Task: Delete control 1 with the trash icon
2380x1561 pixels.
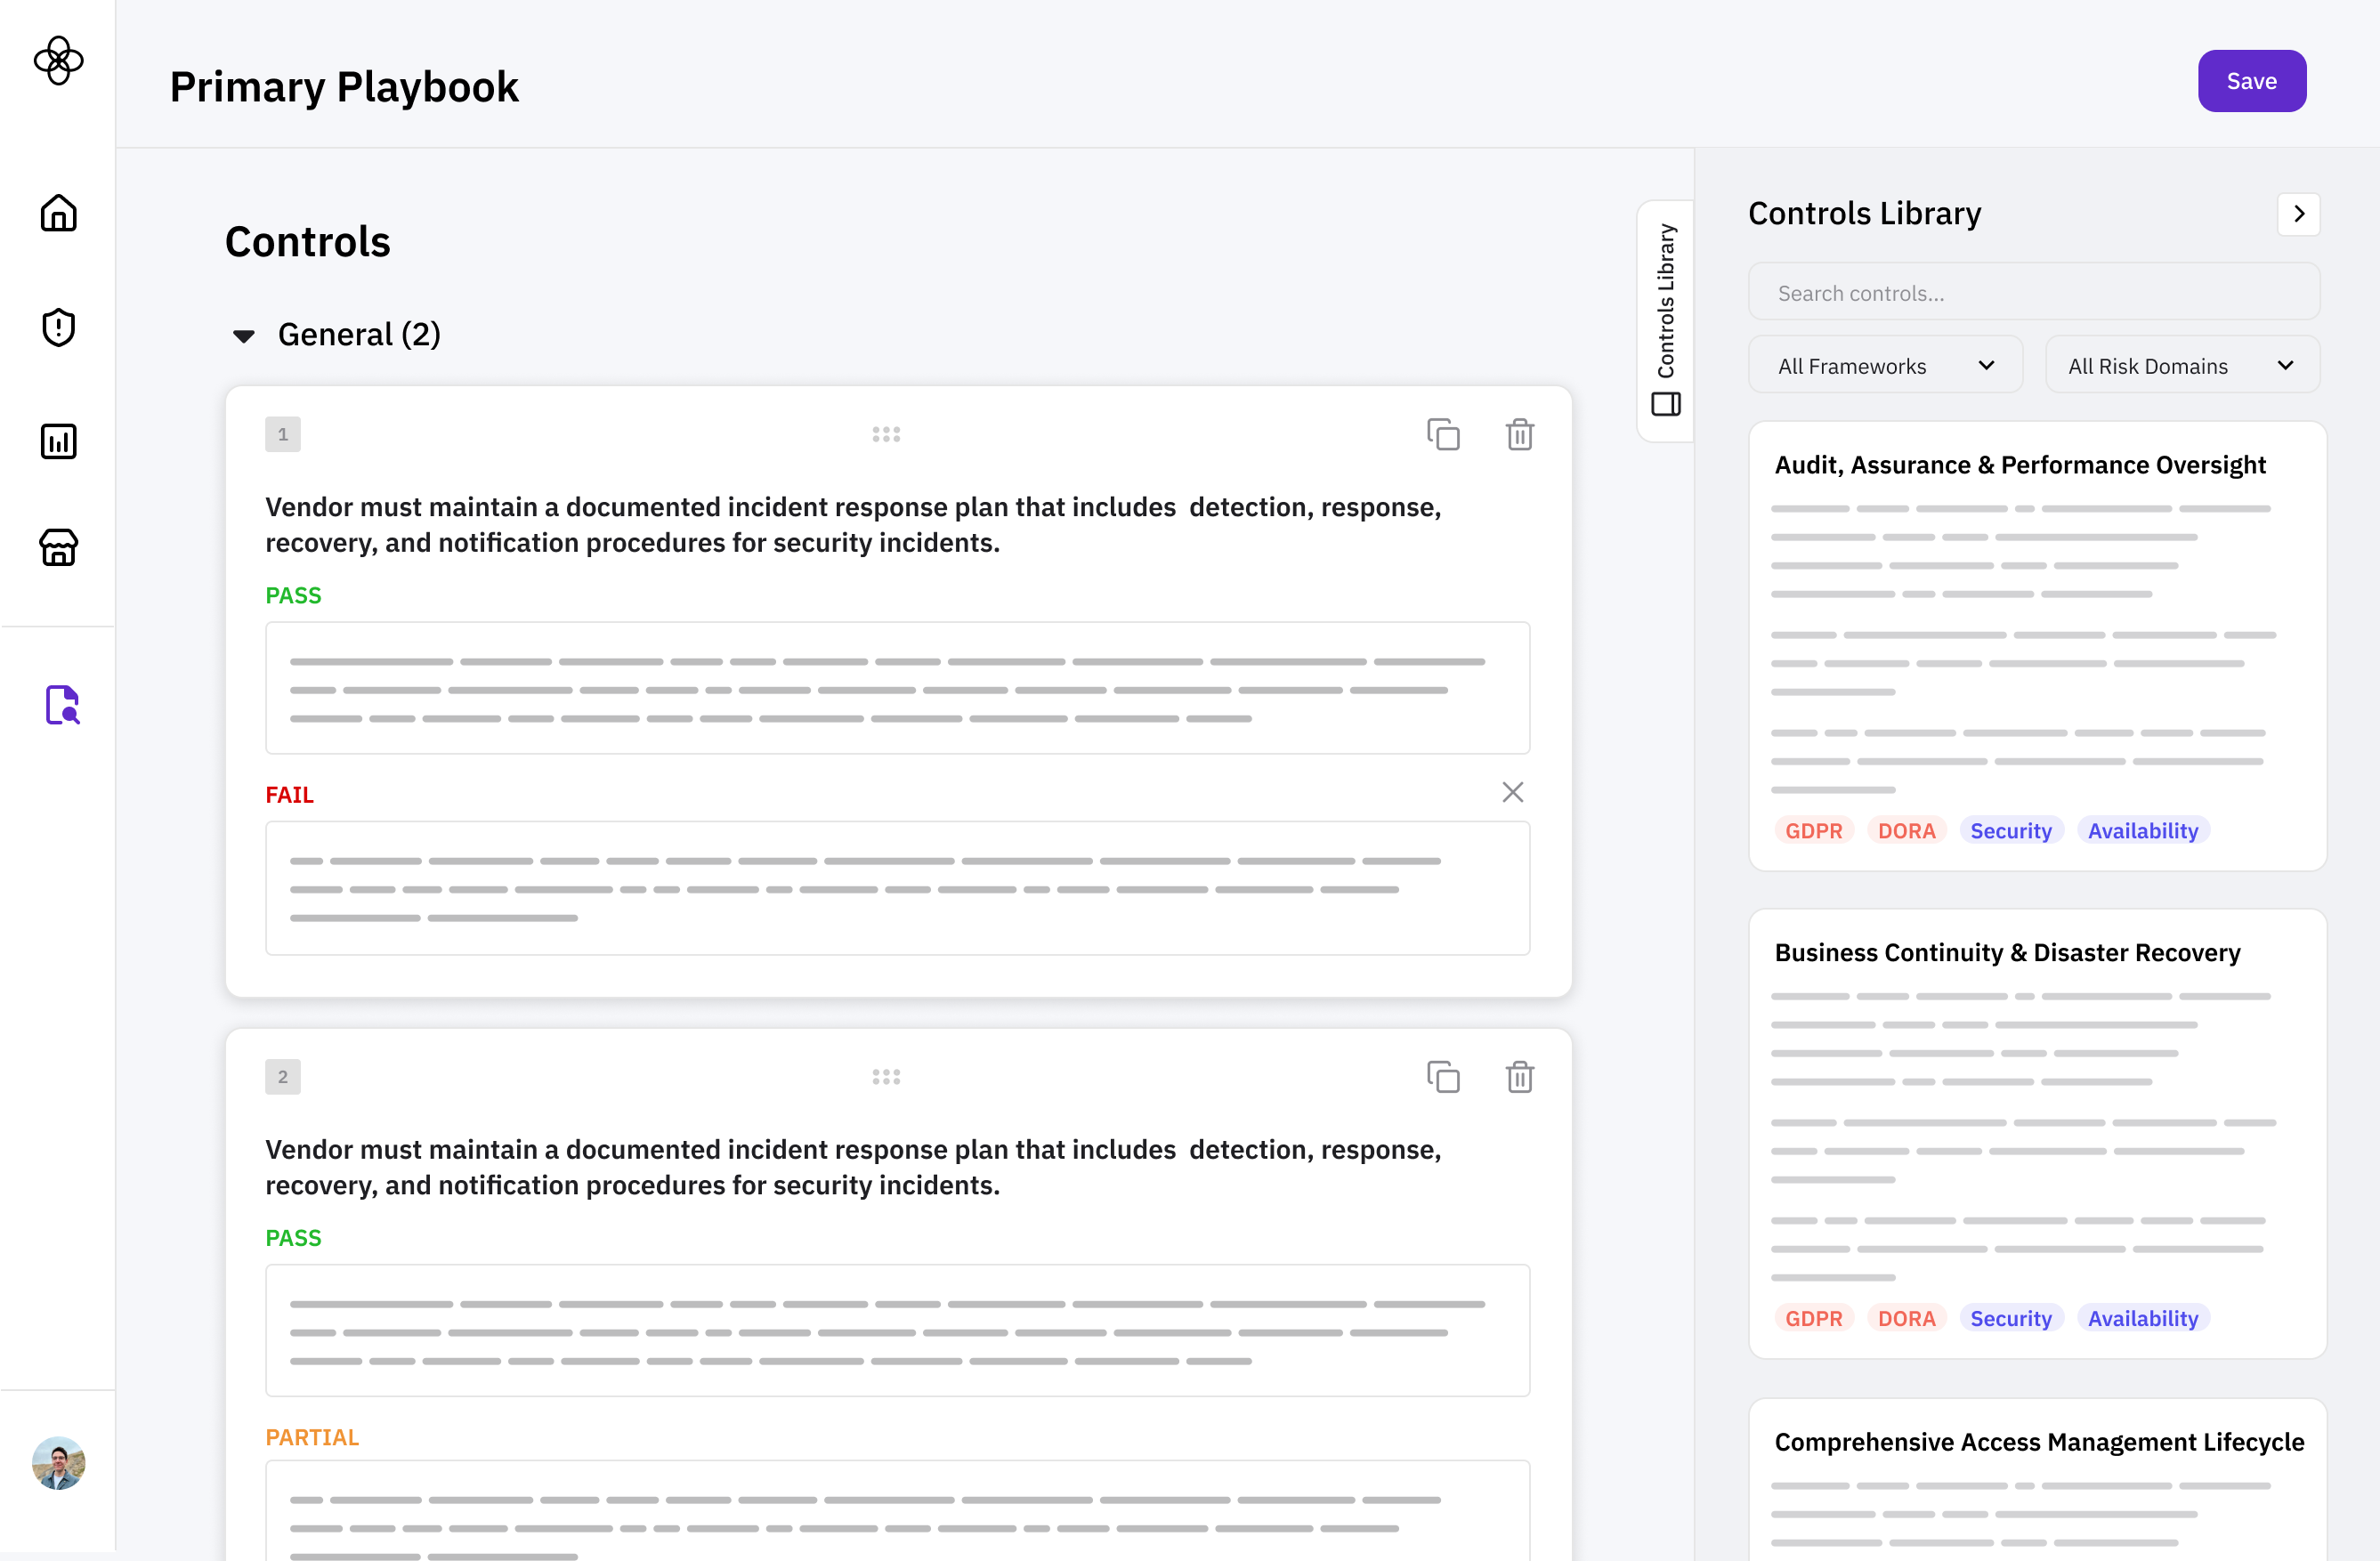Action: [1519, 434]
